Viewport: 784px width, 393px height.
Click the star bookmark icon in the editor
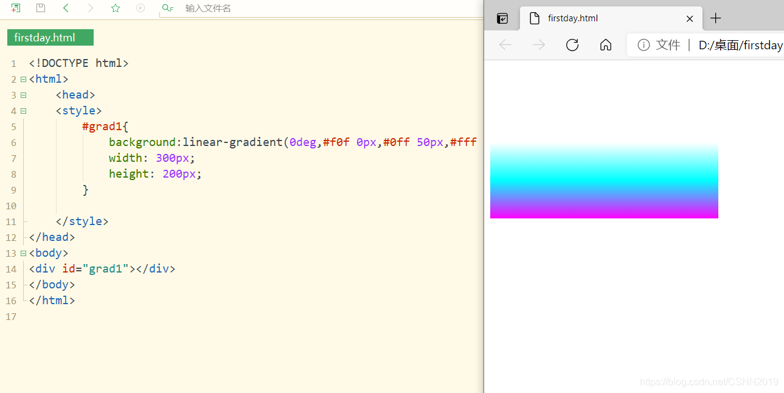(116, 8)
